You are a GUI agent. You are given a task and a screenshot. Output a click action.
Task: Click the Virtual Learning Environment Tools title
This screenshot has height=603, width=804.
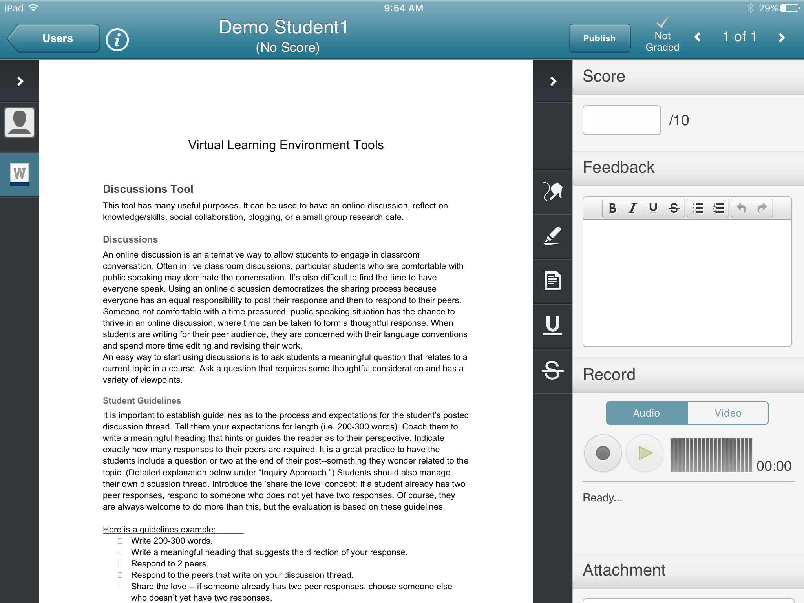point(286,145)
